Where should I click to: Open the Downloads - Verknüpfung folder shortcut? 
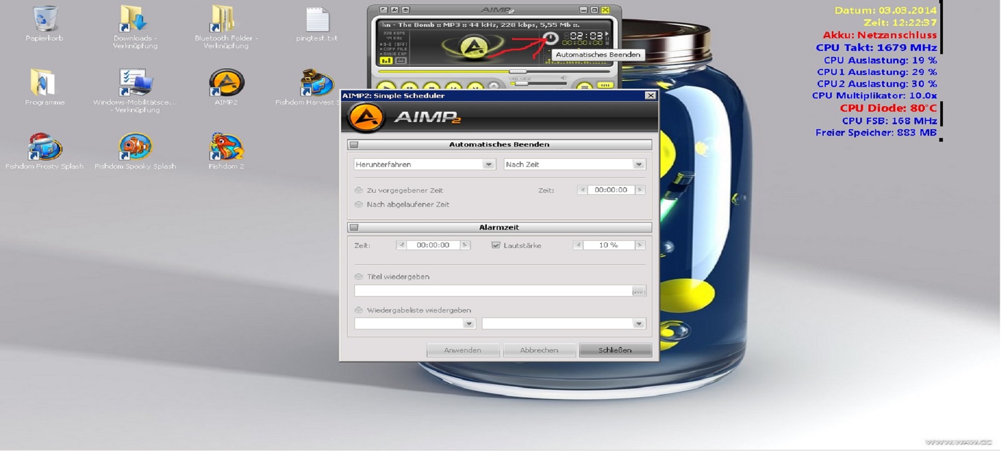[x=134, y=19]
